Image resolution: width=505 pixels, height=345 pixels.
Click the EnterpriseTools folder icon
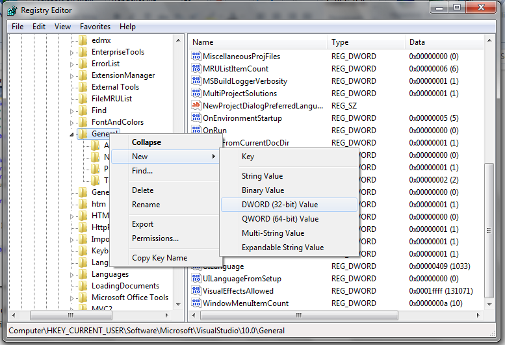coord(83,52)
